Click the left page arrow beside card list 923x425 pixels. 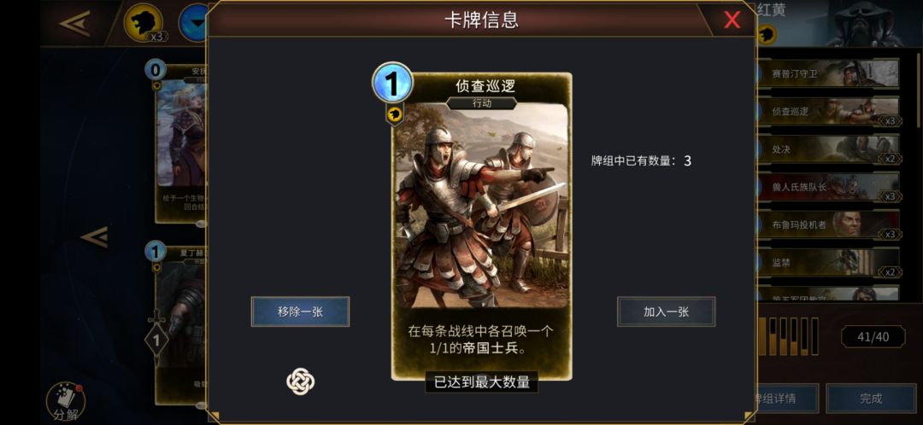[x=94, y=237]
